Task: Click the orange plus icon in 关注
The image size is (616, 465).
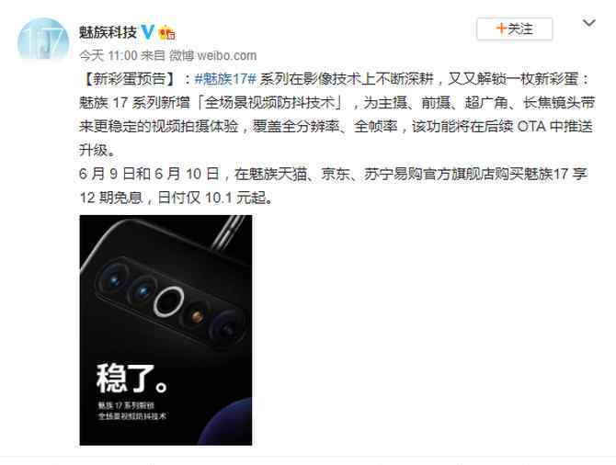Action: click(500, 28)
